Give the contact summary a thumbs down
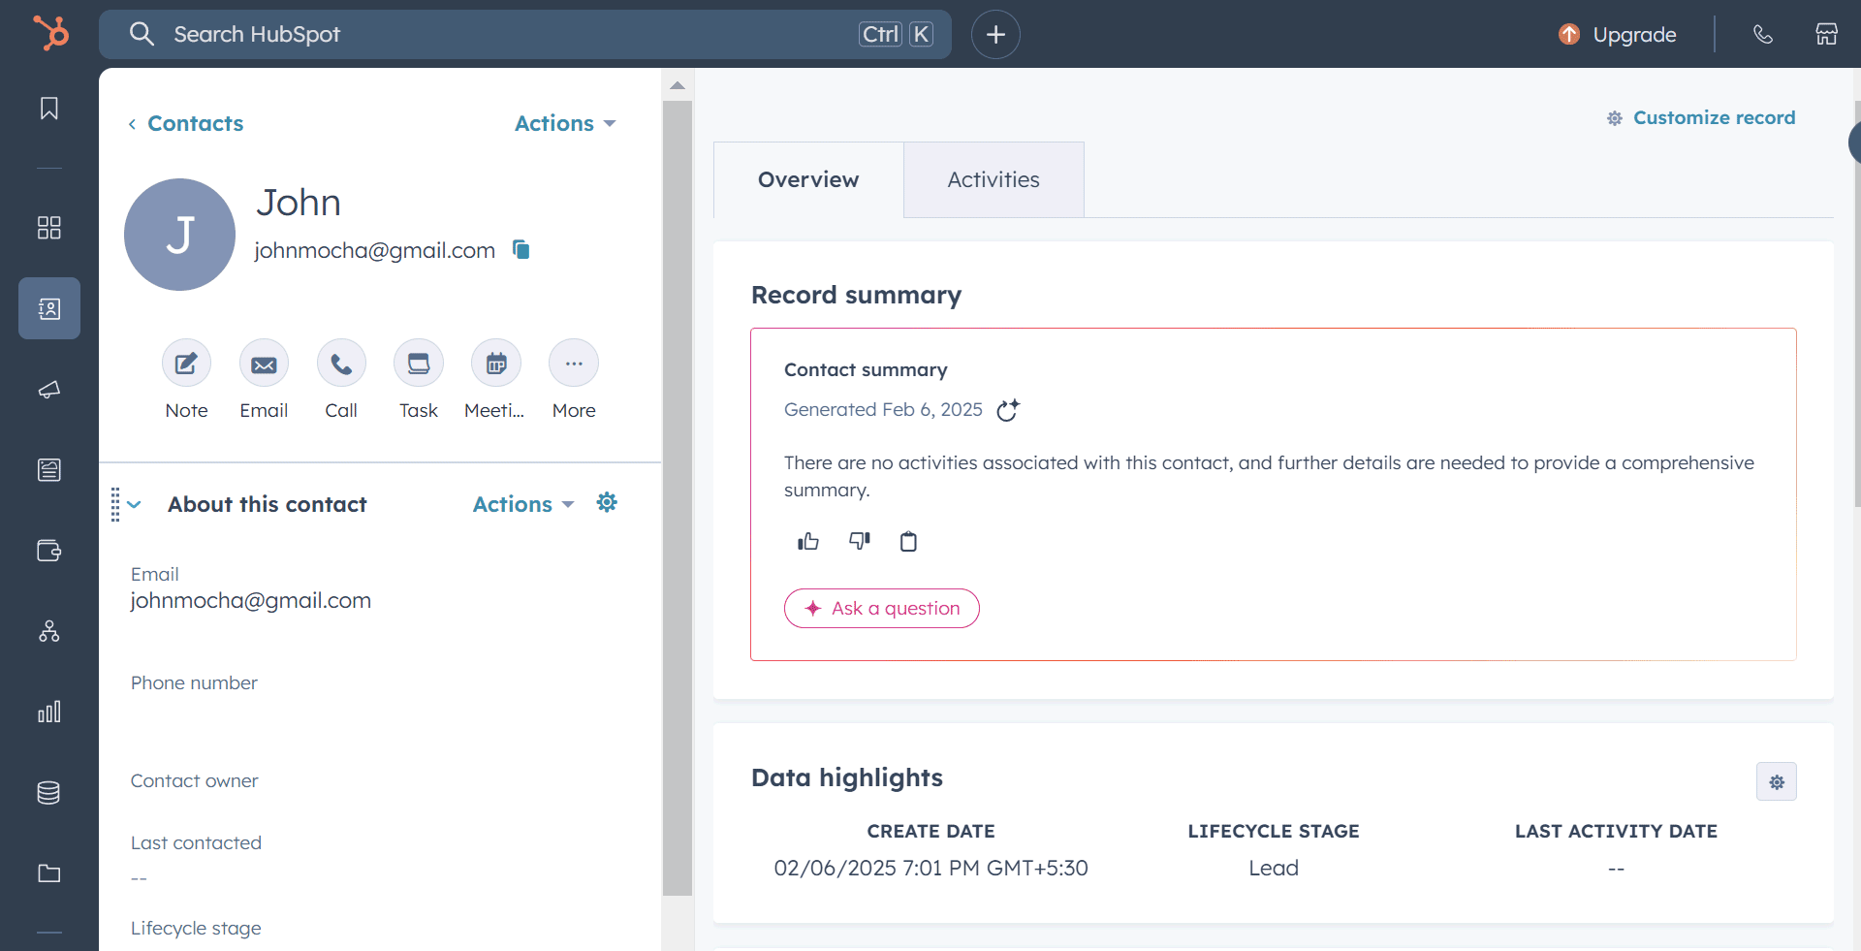The width and height of the screenshot is (1861, 951). (859, 541)
